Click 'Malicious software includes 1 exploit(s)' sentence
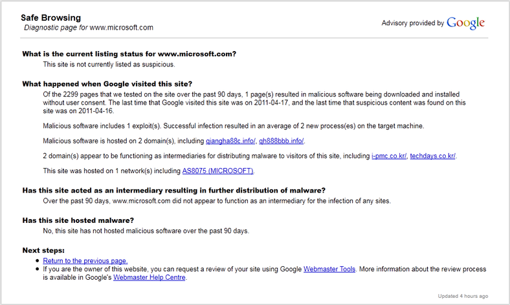 234,126
